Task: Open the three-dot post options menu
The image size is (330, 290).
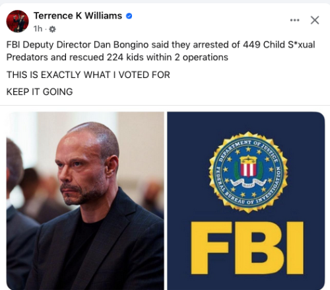Action: click(x=294, y=20)
